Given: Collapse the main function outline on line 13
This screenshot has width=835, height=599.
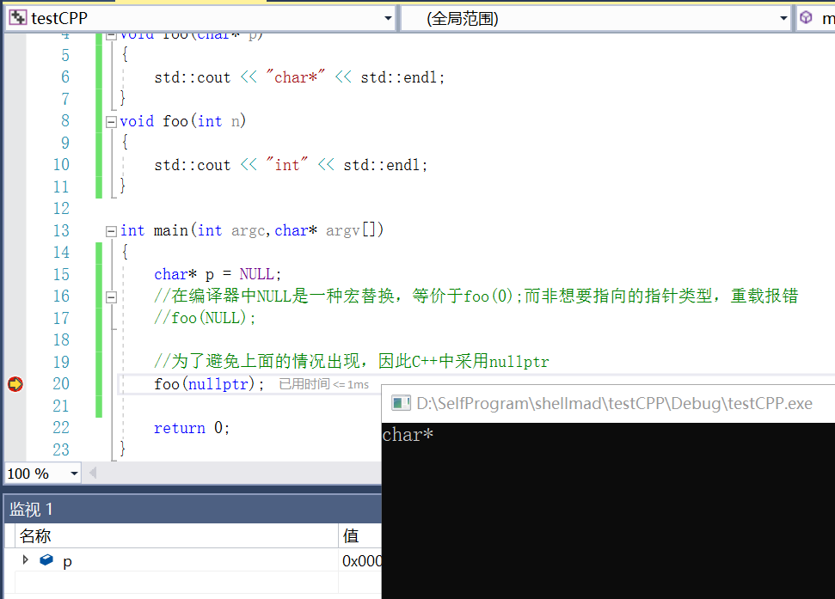Looking at the screenshot, I should (111, 230).
